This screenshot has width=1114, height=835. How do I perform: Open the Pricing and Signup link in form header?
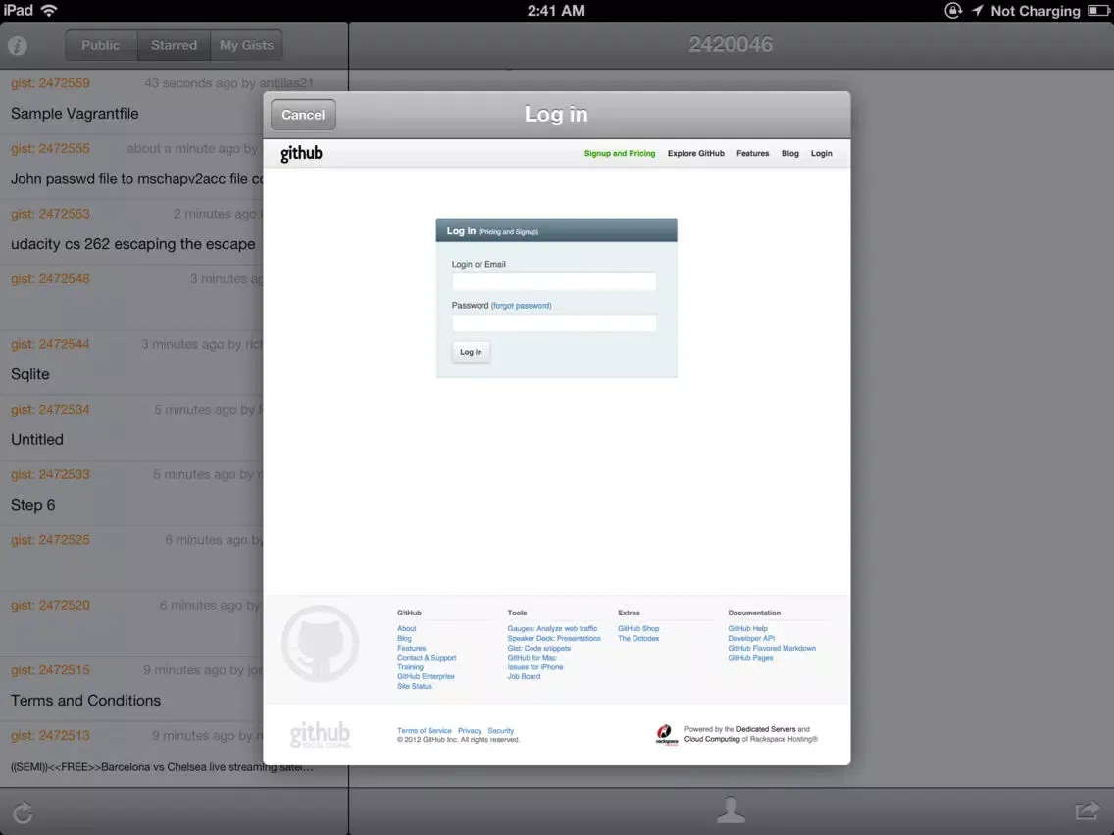509,232
